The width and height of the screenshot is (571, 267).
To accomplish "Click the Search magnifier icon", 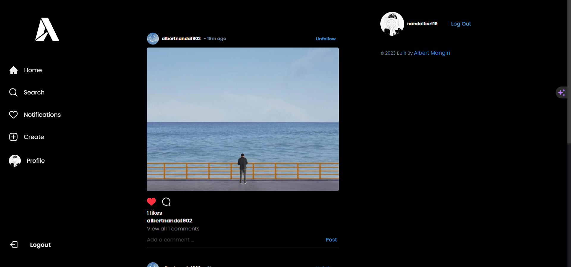I will [x=13, y=92].
